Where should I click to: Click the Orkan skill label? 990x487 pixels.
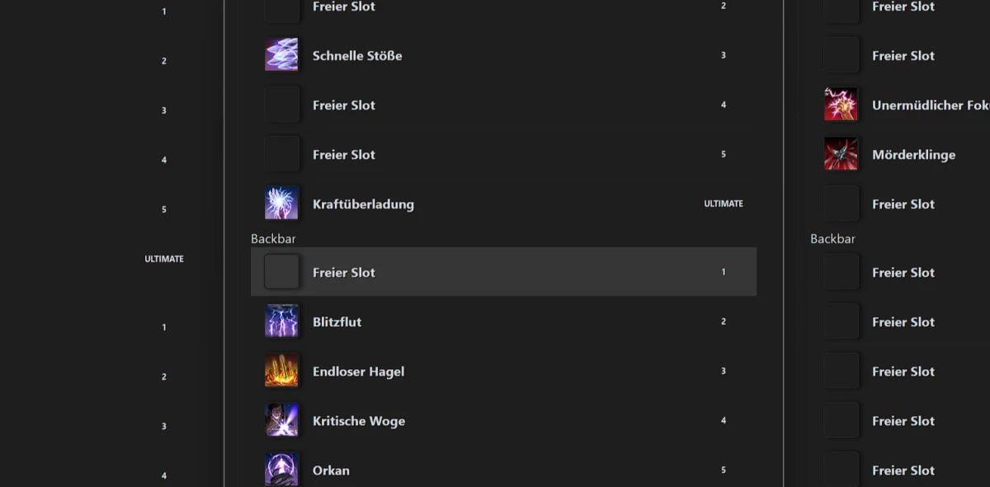331,471
